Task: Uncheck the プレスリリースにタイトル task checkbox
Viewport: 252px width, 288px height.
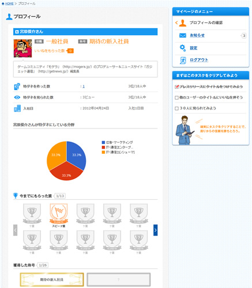Action: tap(176, 87)
